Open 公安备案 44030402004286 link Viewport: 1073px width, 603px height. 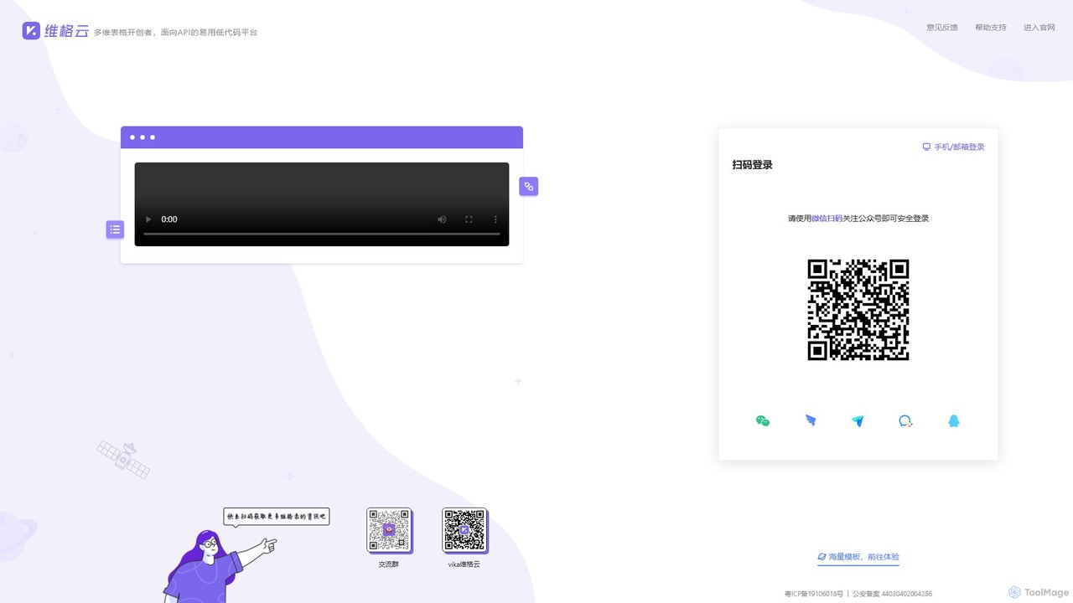click(x=892, y=594)
